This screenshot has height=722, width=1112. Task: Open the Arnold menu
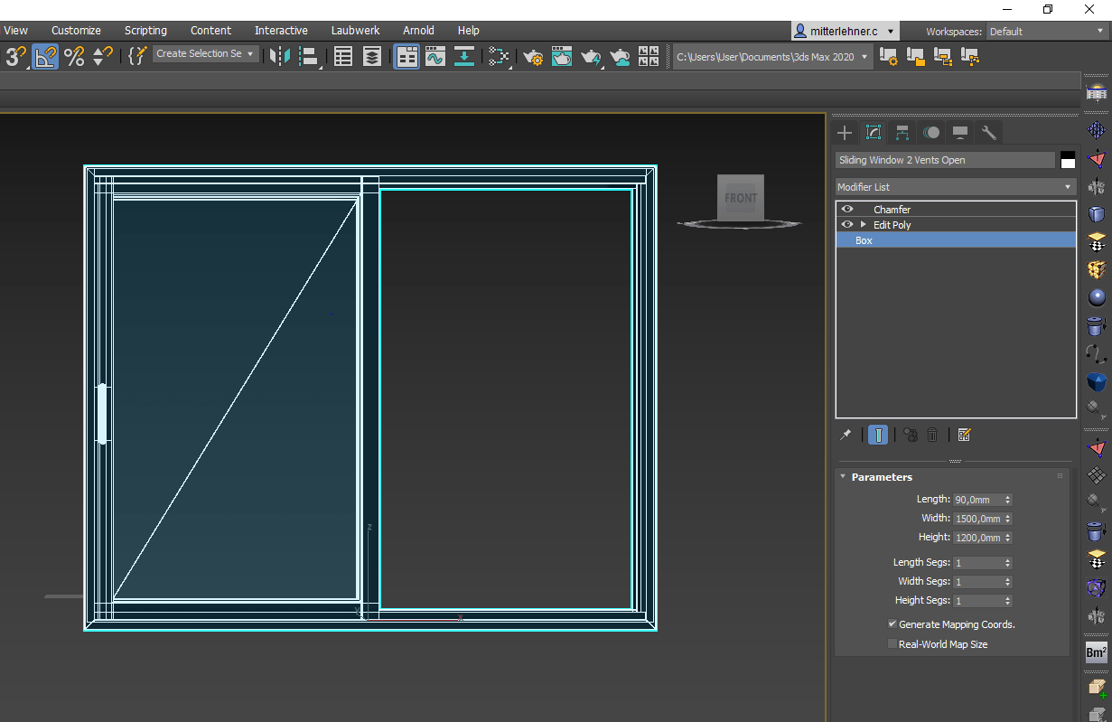[418, 31]
